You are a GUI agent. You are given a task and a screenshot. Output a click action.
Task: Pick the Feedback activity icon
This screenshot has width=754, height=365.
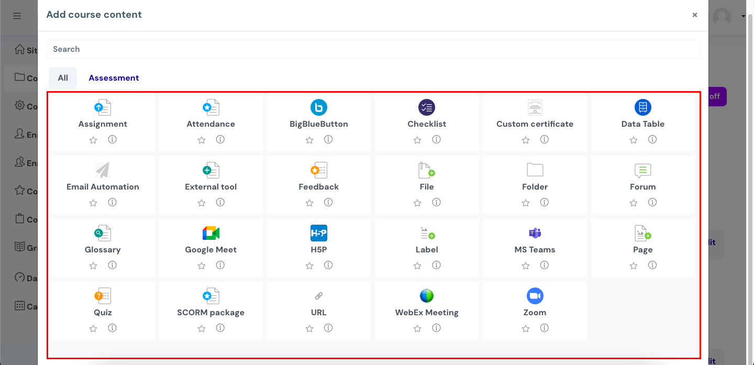[x=319, y=170]
